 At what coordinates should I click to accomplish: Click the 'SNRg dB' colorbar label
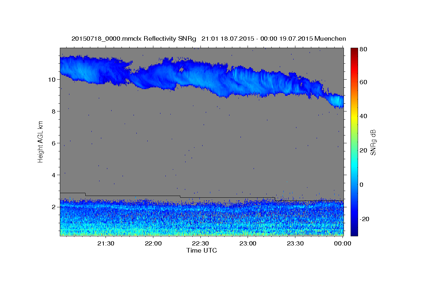(373, 143)
